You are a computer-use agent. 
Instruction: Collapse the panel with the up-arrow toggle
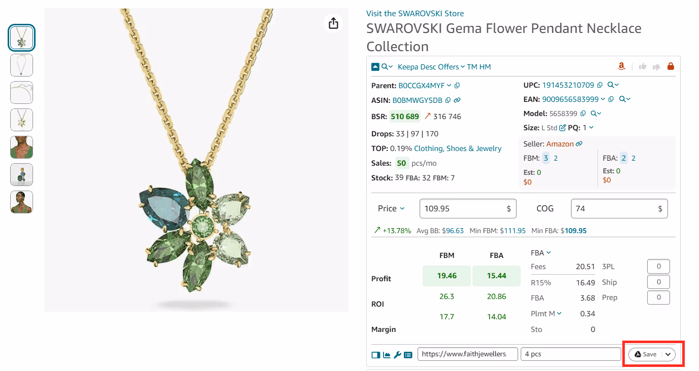[375, 66]
